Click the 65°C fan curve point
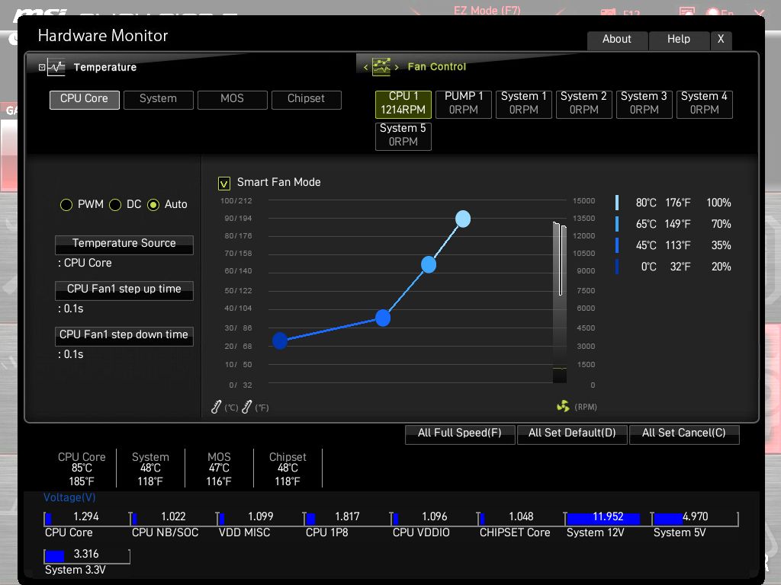This screenshot has height=585, width=781. (x=429, y=264)
